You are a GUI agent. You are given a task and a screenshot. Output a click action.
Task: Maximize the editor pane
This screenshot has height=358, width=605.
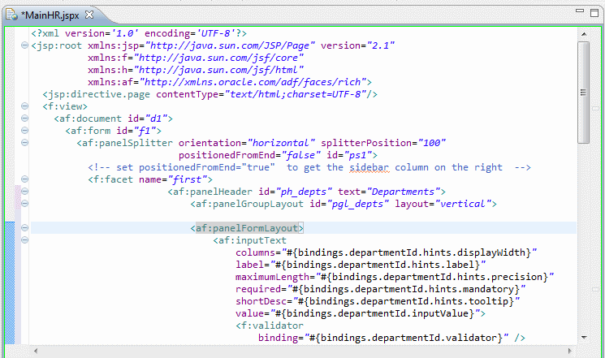594,13
